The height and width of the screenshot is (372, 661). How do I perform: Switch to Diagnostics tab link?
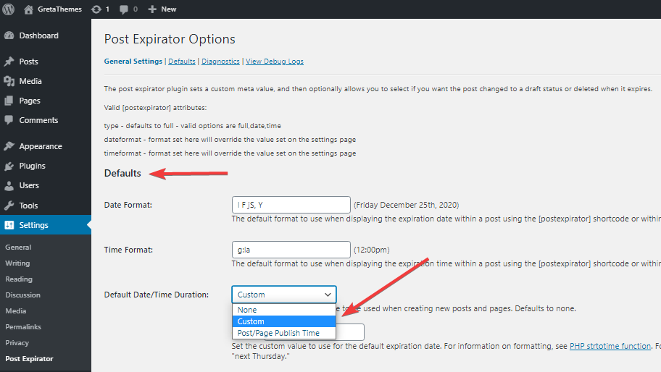pos(220,62)
